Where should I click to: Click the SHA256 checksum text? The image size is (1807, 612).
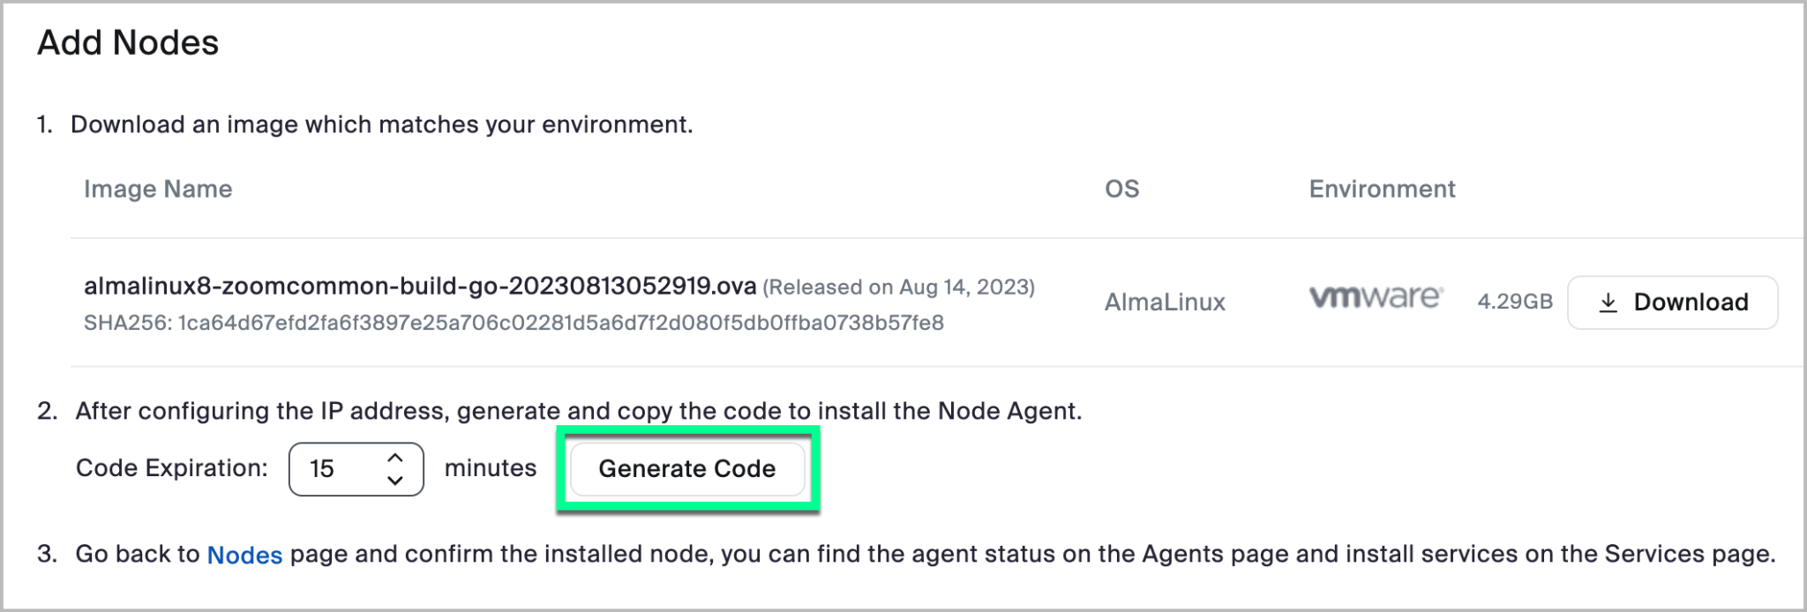pyautogui.click(x=514, y=323)
